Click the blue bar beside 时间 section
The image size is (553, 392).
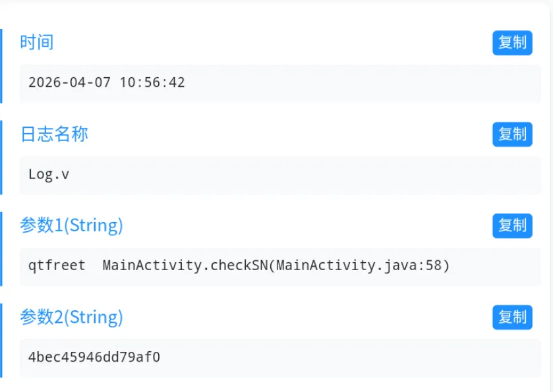(1, 66)
